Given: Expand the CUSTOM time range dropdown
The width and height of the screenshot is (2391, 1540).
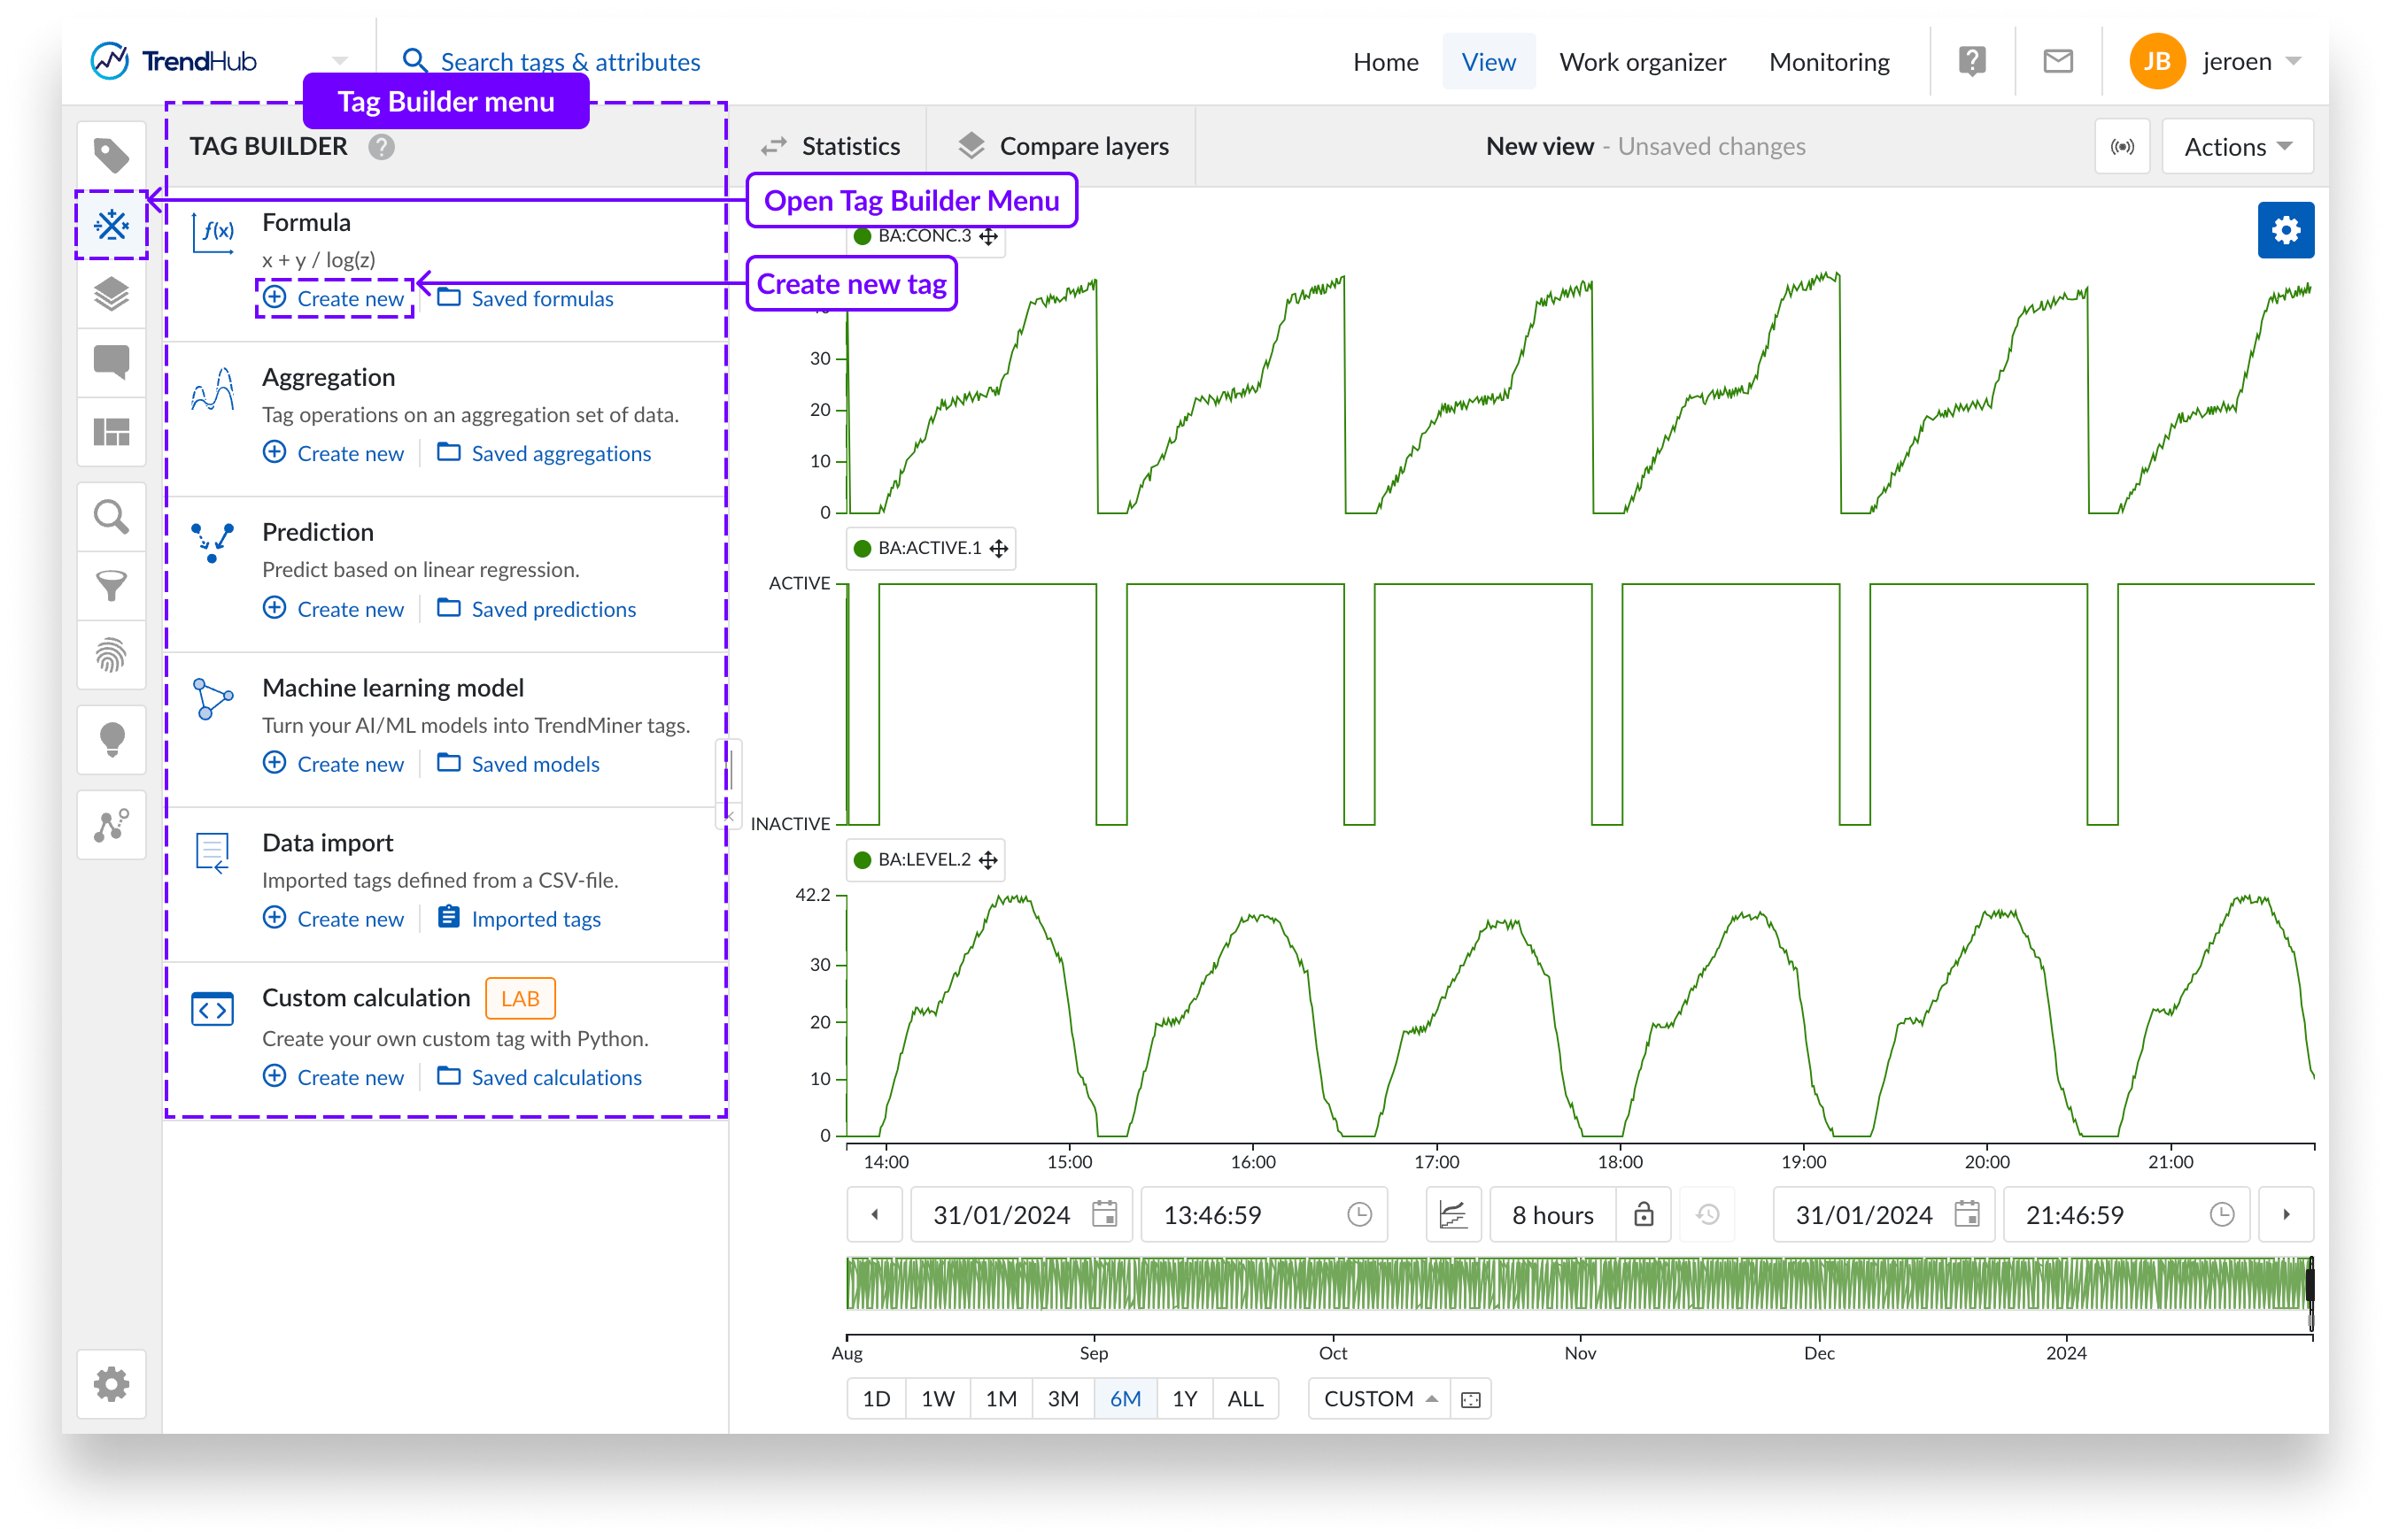Looking at the screenshot, I should (x=1381, y=1399).
